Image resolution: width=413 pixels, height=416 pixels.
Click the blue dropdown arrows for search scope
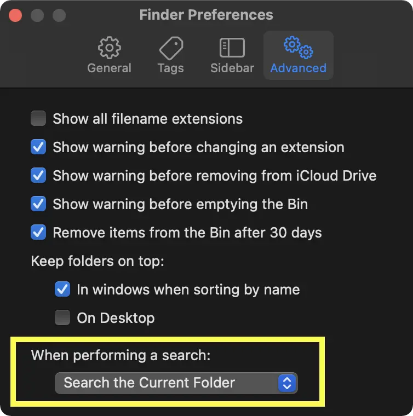[x=287, y=383]
